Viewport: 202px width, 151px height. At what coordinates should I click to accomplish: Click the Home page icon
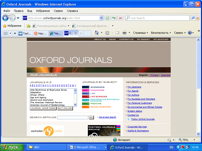point(97,33)
